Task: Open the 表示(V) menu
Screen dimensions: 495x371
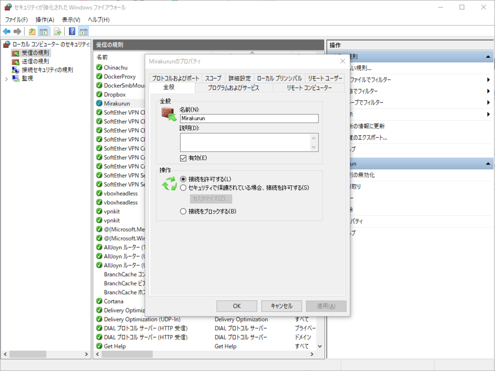Action: 71,20
